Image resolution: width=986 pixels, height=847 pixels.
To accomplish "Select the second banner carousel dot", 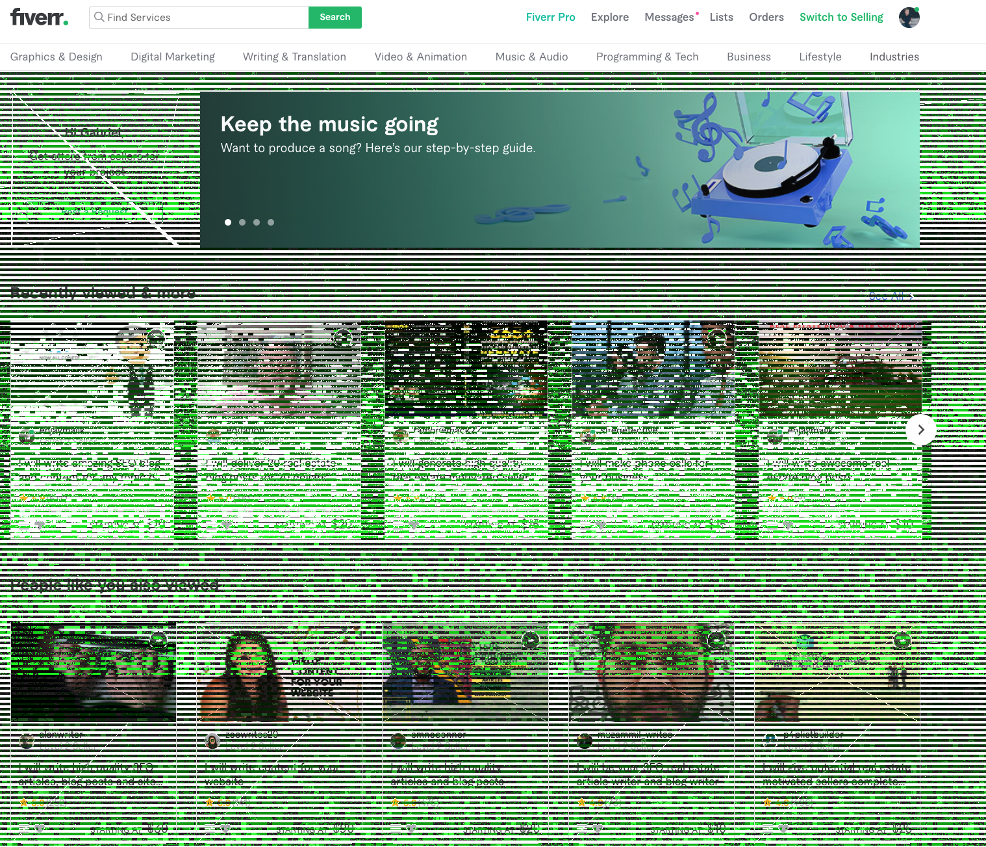I will 242,222.
